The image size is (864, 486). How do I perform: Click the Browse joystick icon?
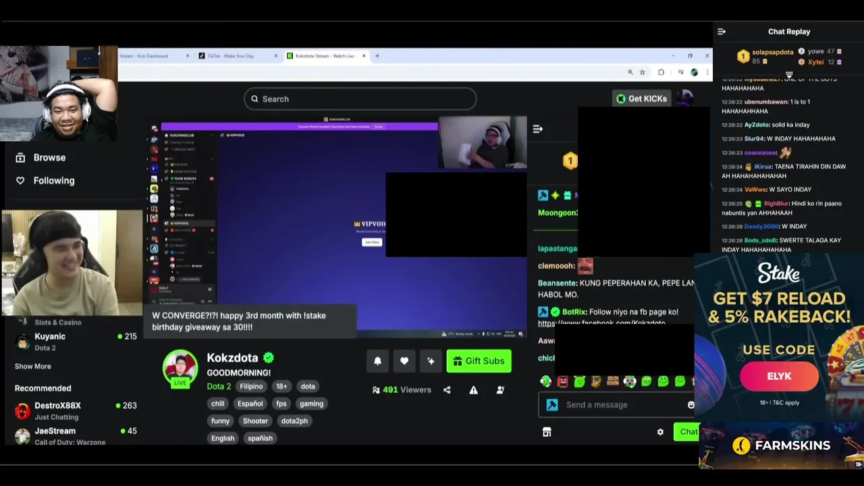click(20, 157)
